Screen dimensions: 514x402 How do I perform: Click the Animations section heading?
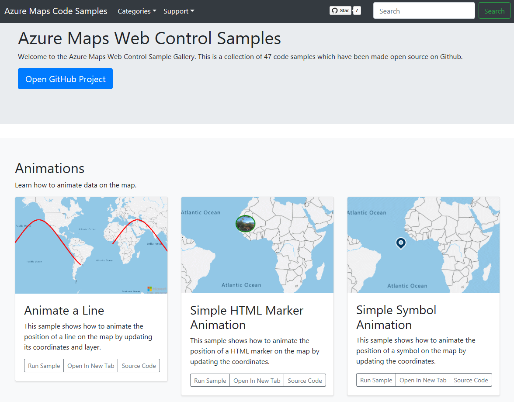(x=50, y=168)
